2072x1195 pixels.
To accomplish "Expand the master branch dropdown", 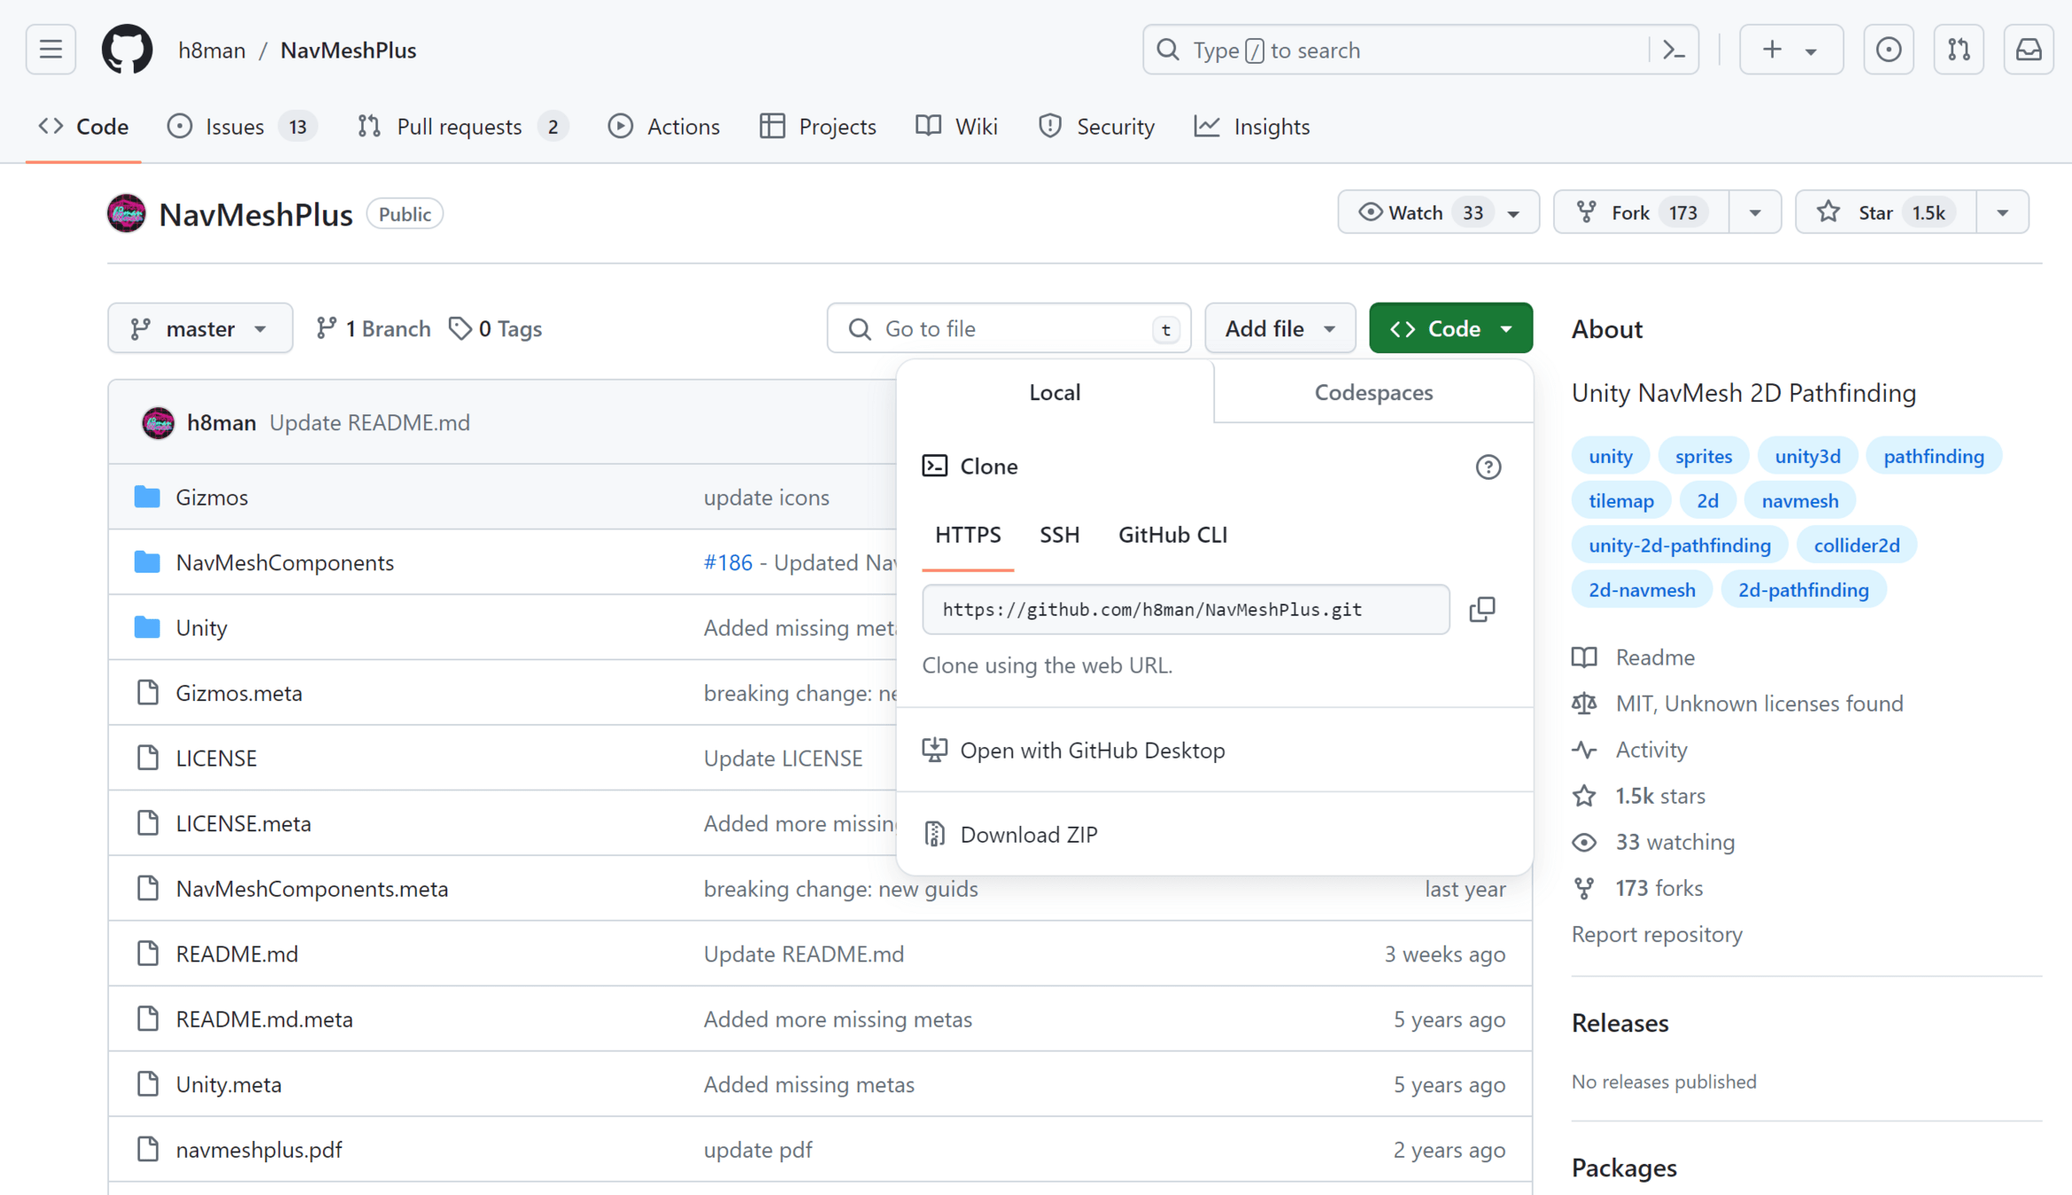I will coord(200,328).
